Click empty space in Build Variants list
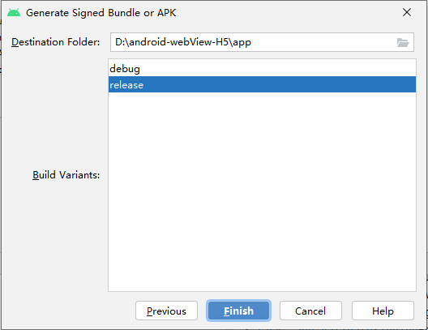Screen dimensions: 428x330 pyautogui.click(x=262, y=191)
